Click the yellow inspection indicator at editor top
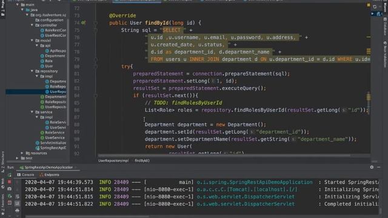 point(369,5)
